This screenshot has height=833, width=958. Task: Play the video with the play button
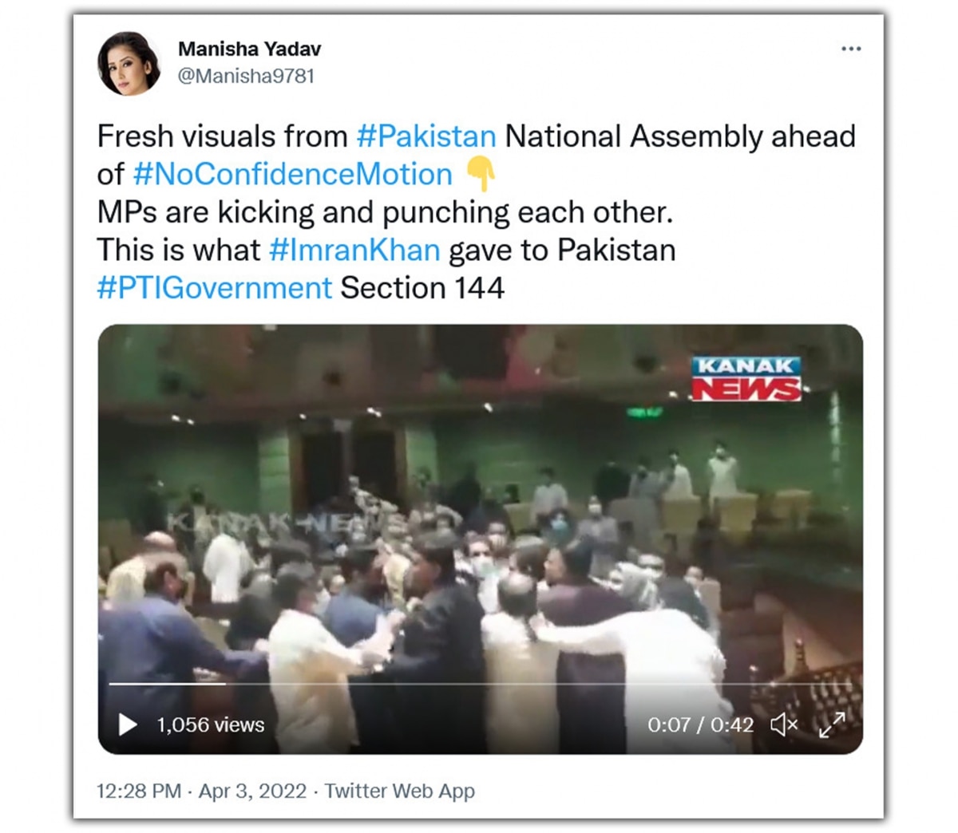[127, 724]
